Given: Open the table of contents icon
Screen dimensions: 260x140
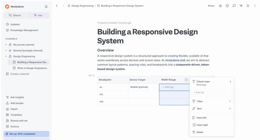Looking at the screenshot, I should point(248,6).
